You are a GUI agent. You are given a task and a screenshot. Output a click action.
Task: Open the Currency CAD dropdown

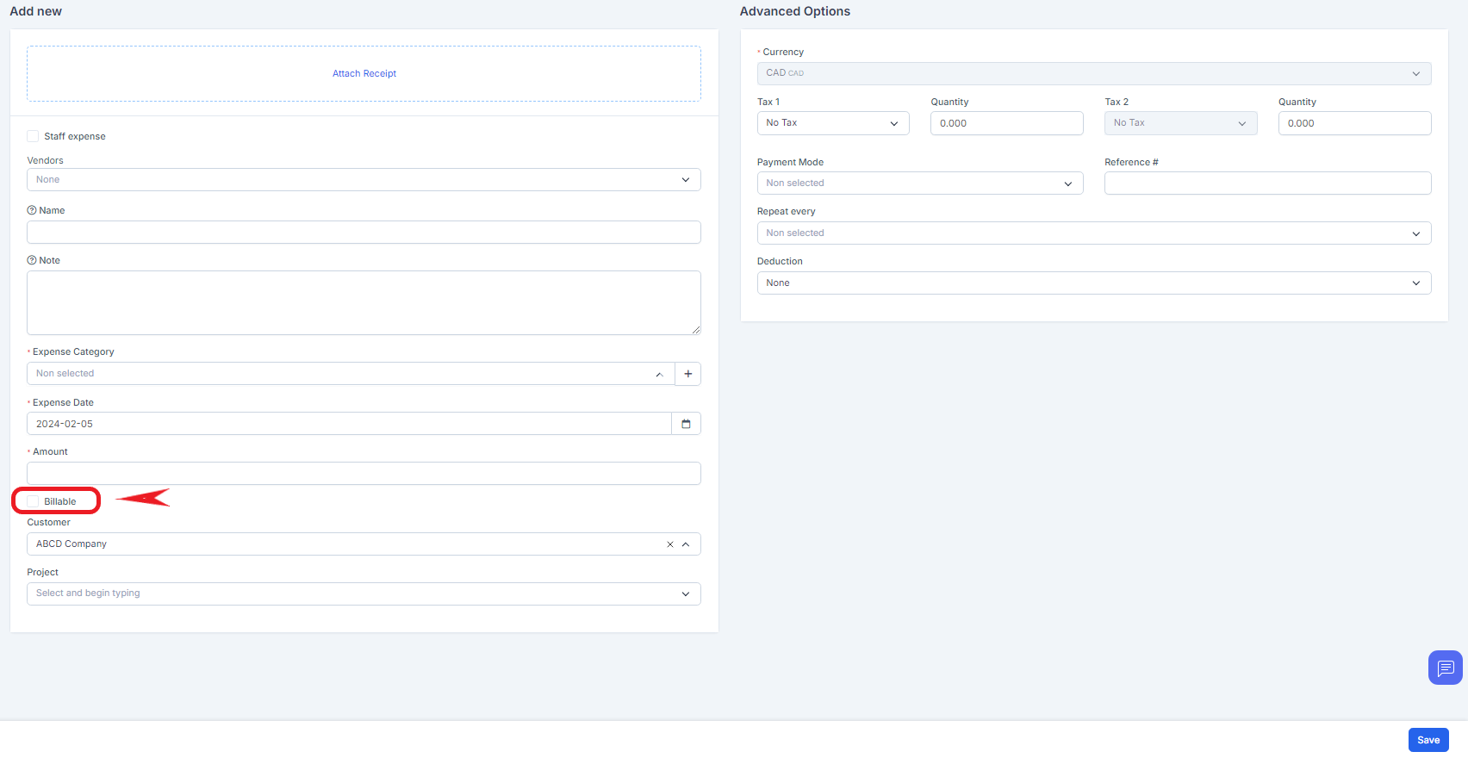point(1094,73)
